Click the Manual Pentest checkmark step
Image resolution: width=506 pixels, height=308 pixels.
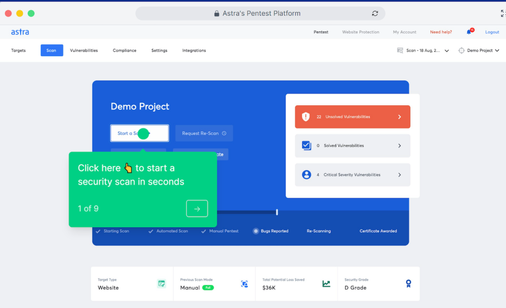[x=204, y=231]
